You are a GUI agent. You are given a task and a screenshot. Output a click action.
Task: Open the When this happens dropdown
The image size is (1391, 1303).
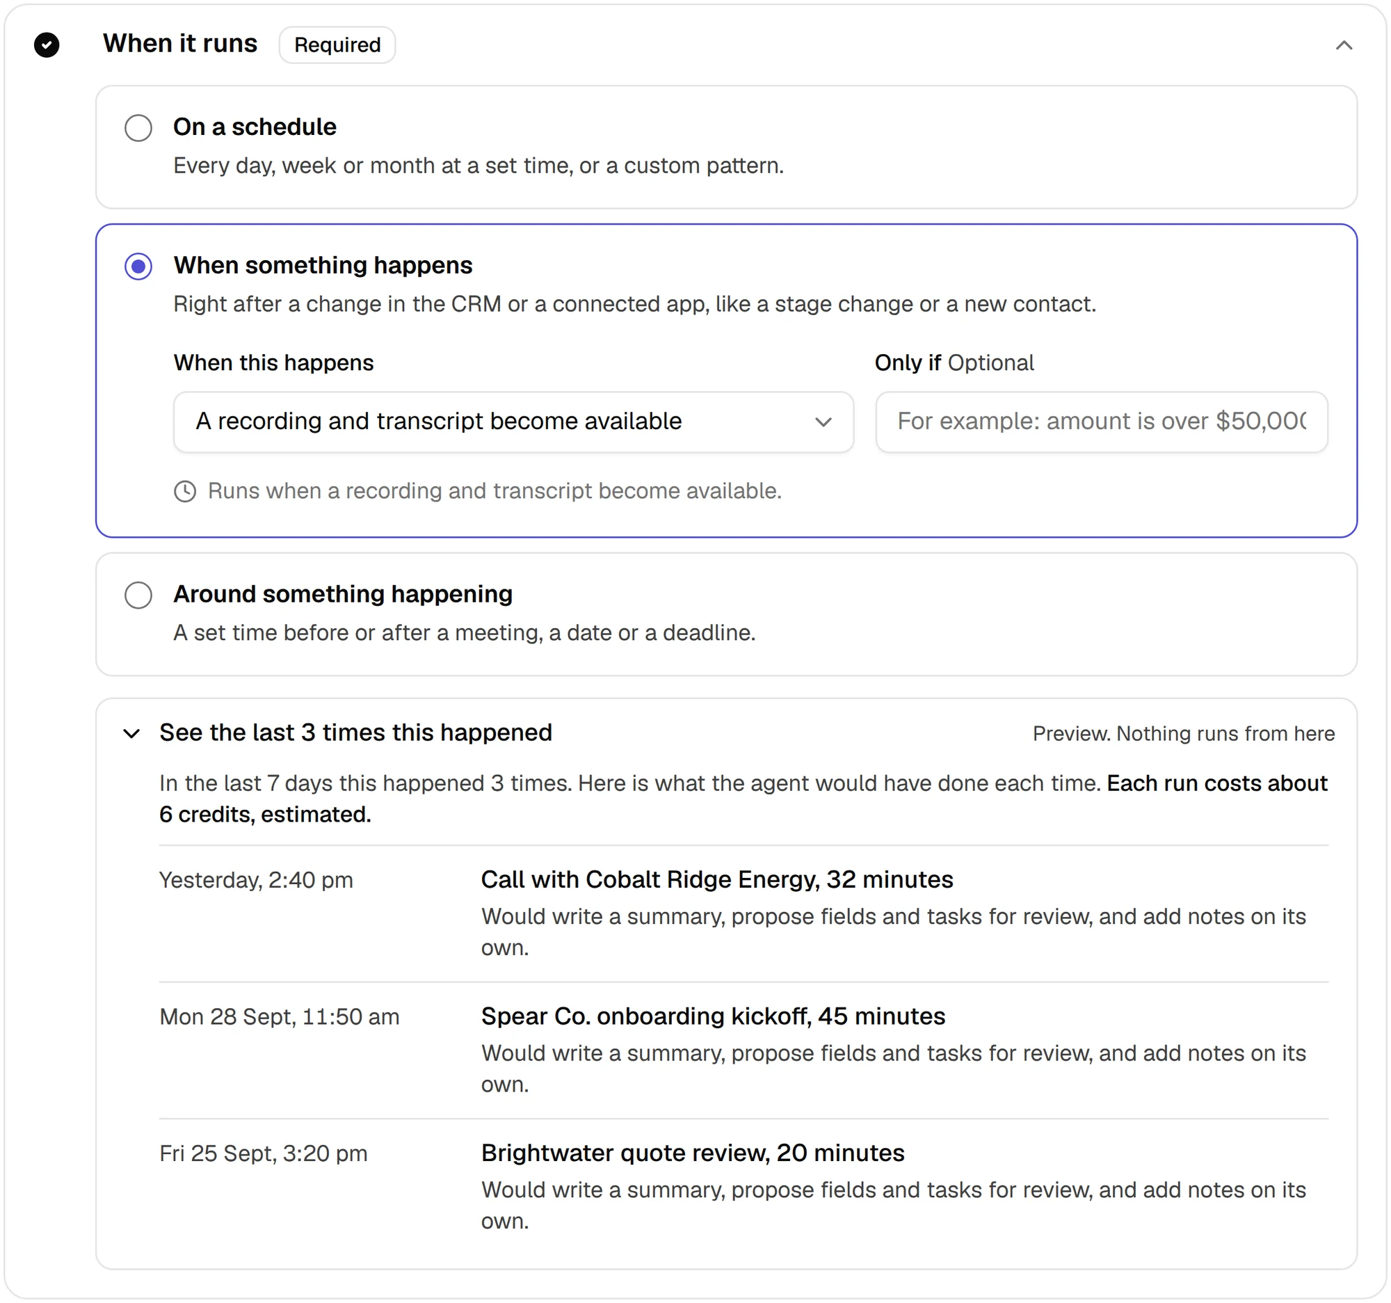513,422
